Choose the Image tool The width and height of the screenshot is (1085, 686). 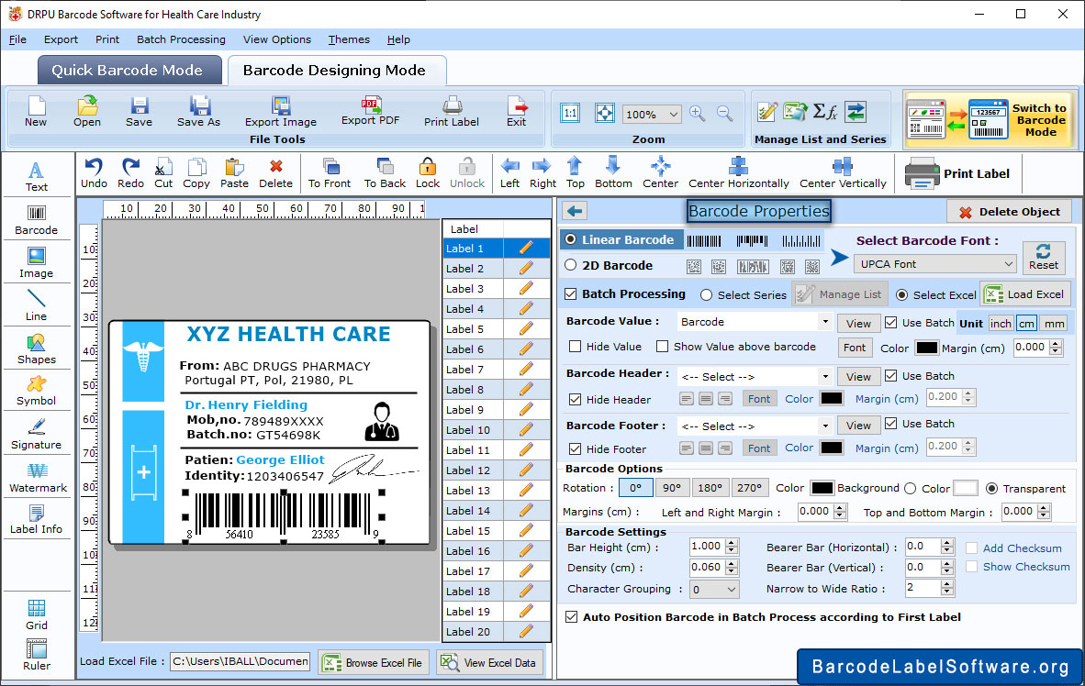pos(36,263)
